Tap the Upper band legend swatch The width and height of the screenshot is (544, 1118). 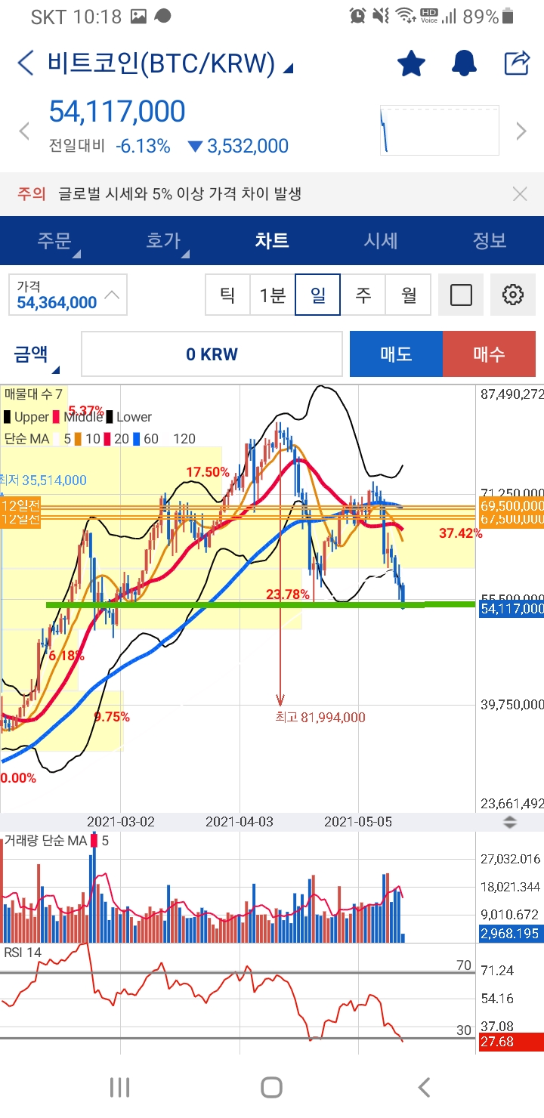(x=7, y=417)
